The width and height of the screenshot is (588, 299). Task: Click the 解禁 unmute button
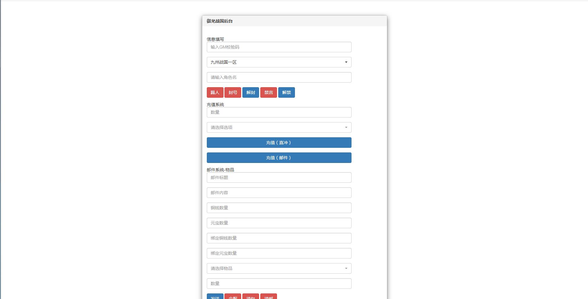(x=287, y=92)
